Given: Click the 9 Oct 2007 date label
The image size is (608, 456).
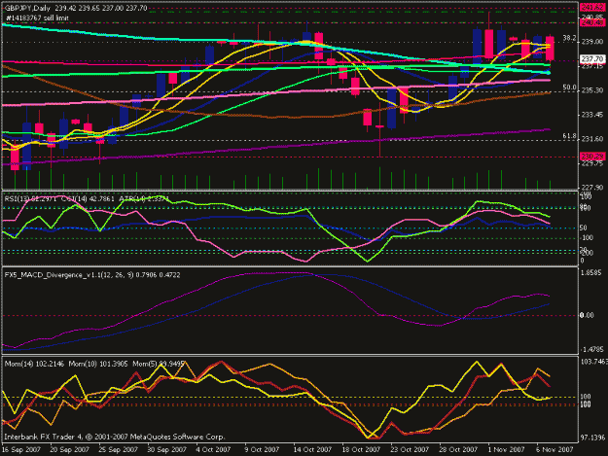Looking at the screenshot, I should click(262, 449).
